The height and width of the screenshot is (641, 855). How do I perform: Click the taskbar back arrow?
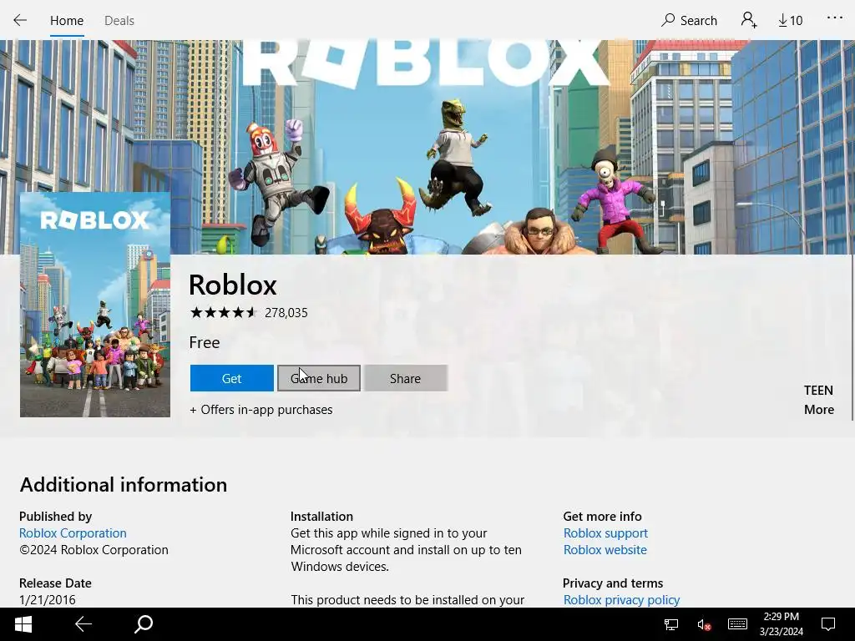click(x=83, y=624)
